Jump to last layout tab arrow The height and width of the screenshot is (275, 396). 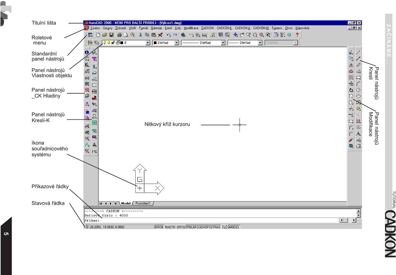115,203
